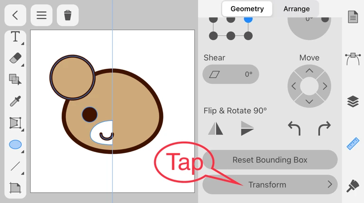Select the Eraser tool

[15, 58]
